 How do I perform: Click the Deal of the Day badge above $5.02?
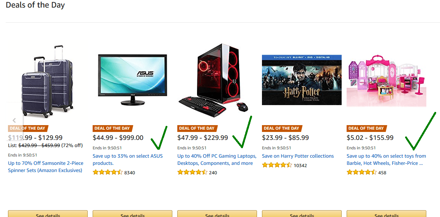(x=367, y=129)
